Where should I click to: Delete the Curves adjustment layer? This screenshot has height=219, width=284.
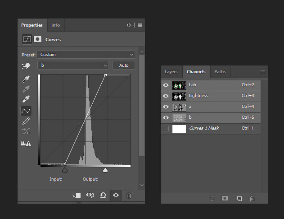click(129, 196)
